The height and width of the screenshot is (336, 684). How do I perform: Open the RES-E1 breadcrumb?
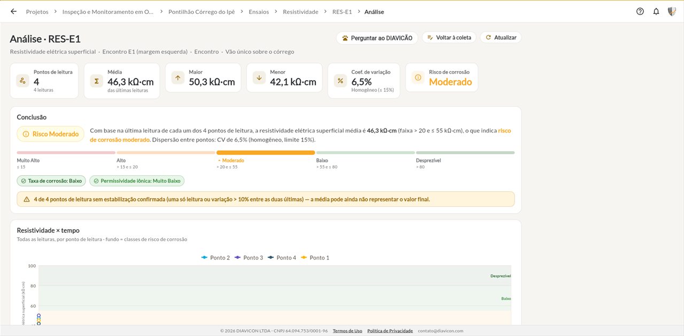point(342,11)
